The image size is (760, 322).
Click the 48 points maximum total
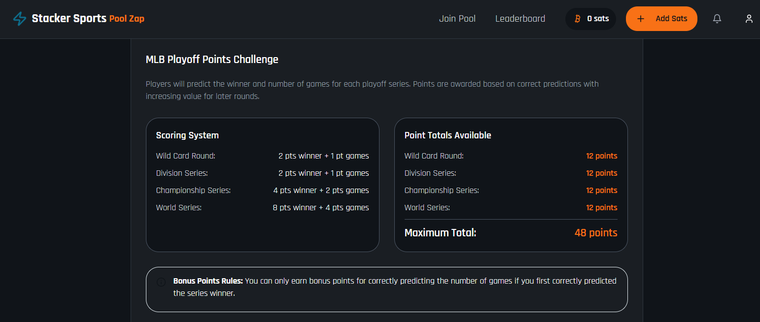pos(596,233)
